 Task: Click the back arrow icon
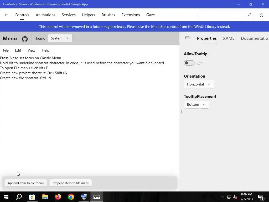pos(6,15)
